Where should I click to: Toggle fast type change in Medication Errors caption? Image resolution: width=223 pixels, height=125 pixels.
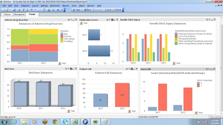(x=112, y=20)
